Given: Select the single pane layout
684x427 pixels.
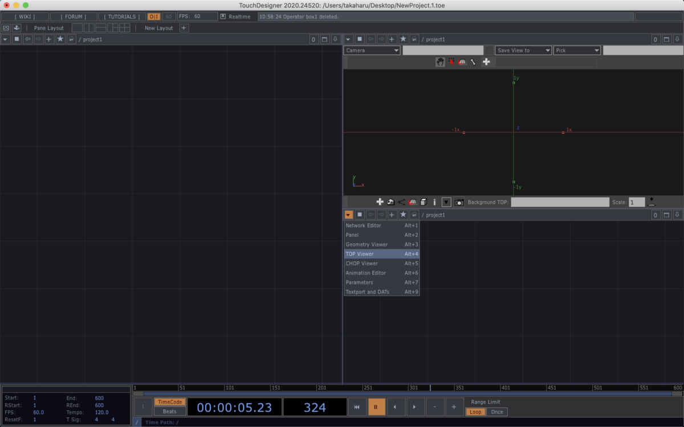Looking at the screenshot, I should [77, 28].
